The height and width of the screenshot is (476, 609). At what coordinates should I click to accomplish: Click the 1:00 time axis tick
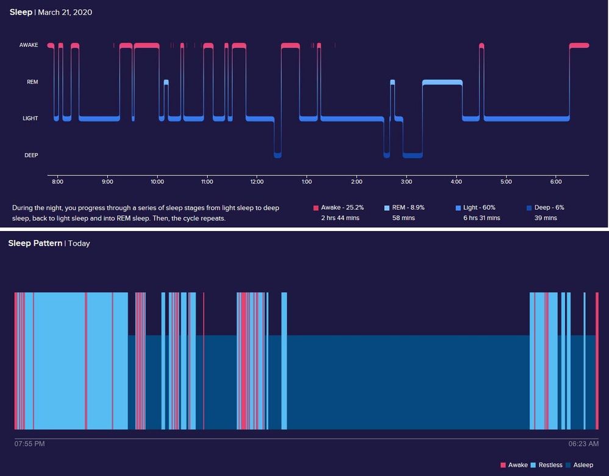pyautogui.click(x=307, y=182)
